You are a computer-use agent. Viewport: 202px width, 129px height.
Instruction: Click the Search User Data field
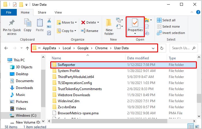(x=184, y=48)
